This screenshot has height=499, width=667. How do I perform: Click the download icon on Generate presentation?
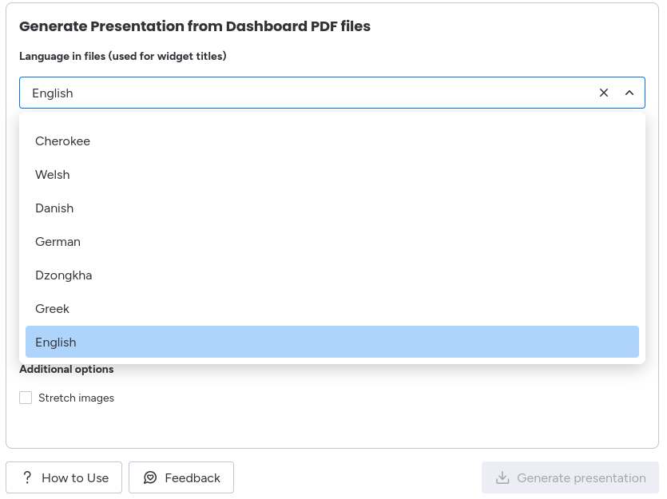click(x=502, y=477)
